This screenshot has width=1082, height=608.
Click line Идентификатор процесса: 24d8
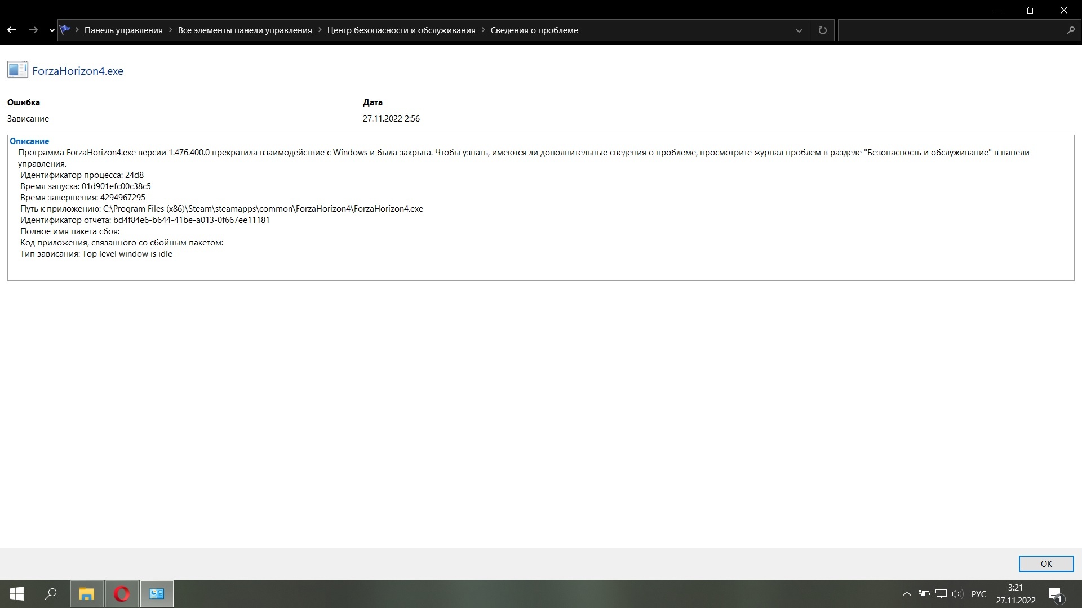82,175
